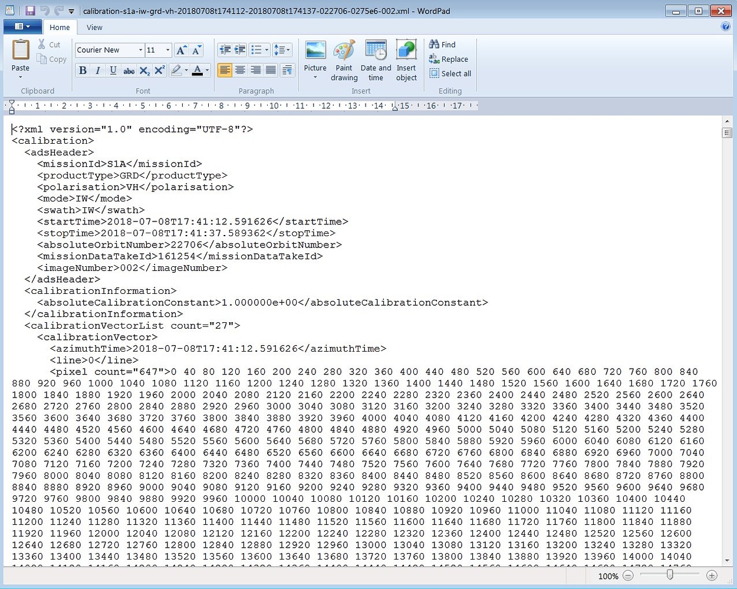
Task: Open the line spacing options
Action: pyautogui.click(x=282, y=50)
